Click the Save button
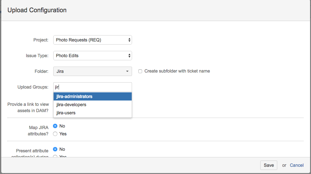 click(268, 165)
